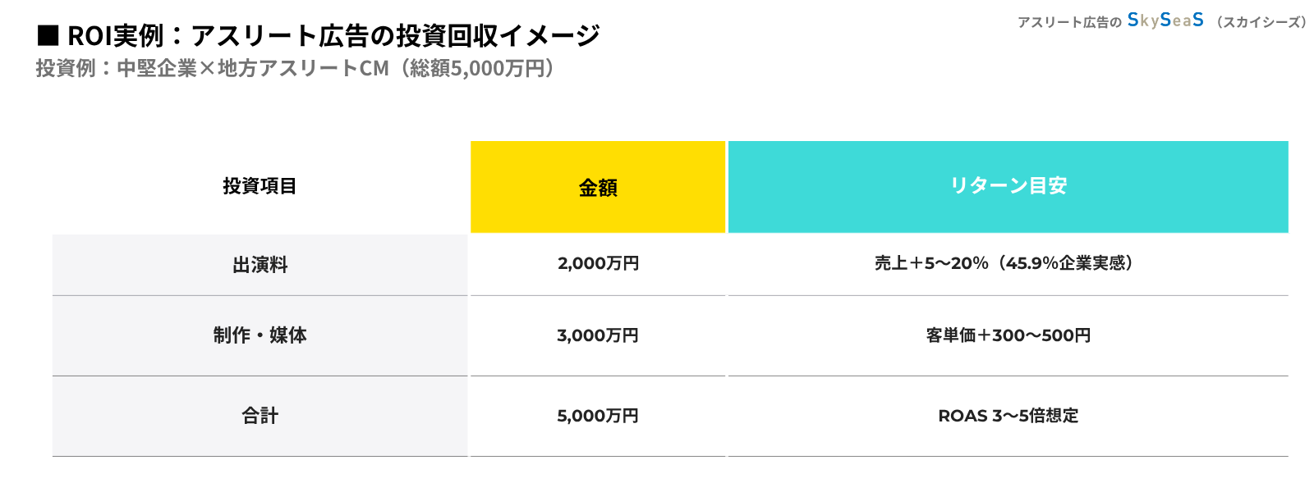Click the アスリート広告の tagline beside the logo
This screenshot has height=492, width=1314.
pos(1069,22)
